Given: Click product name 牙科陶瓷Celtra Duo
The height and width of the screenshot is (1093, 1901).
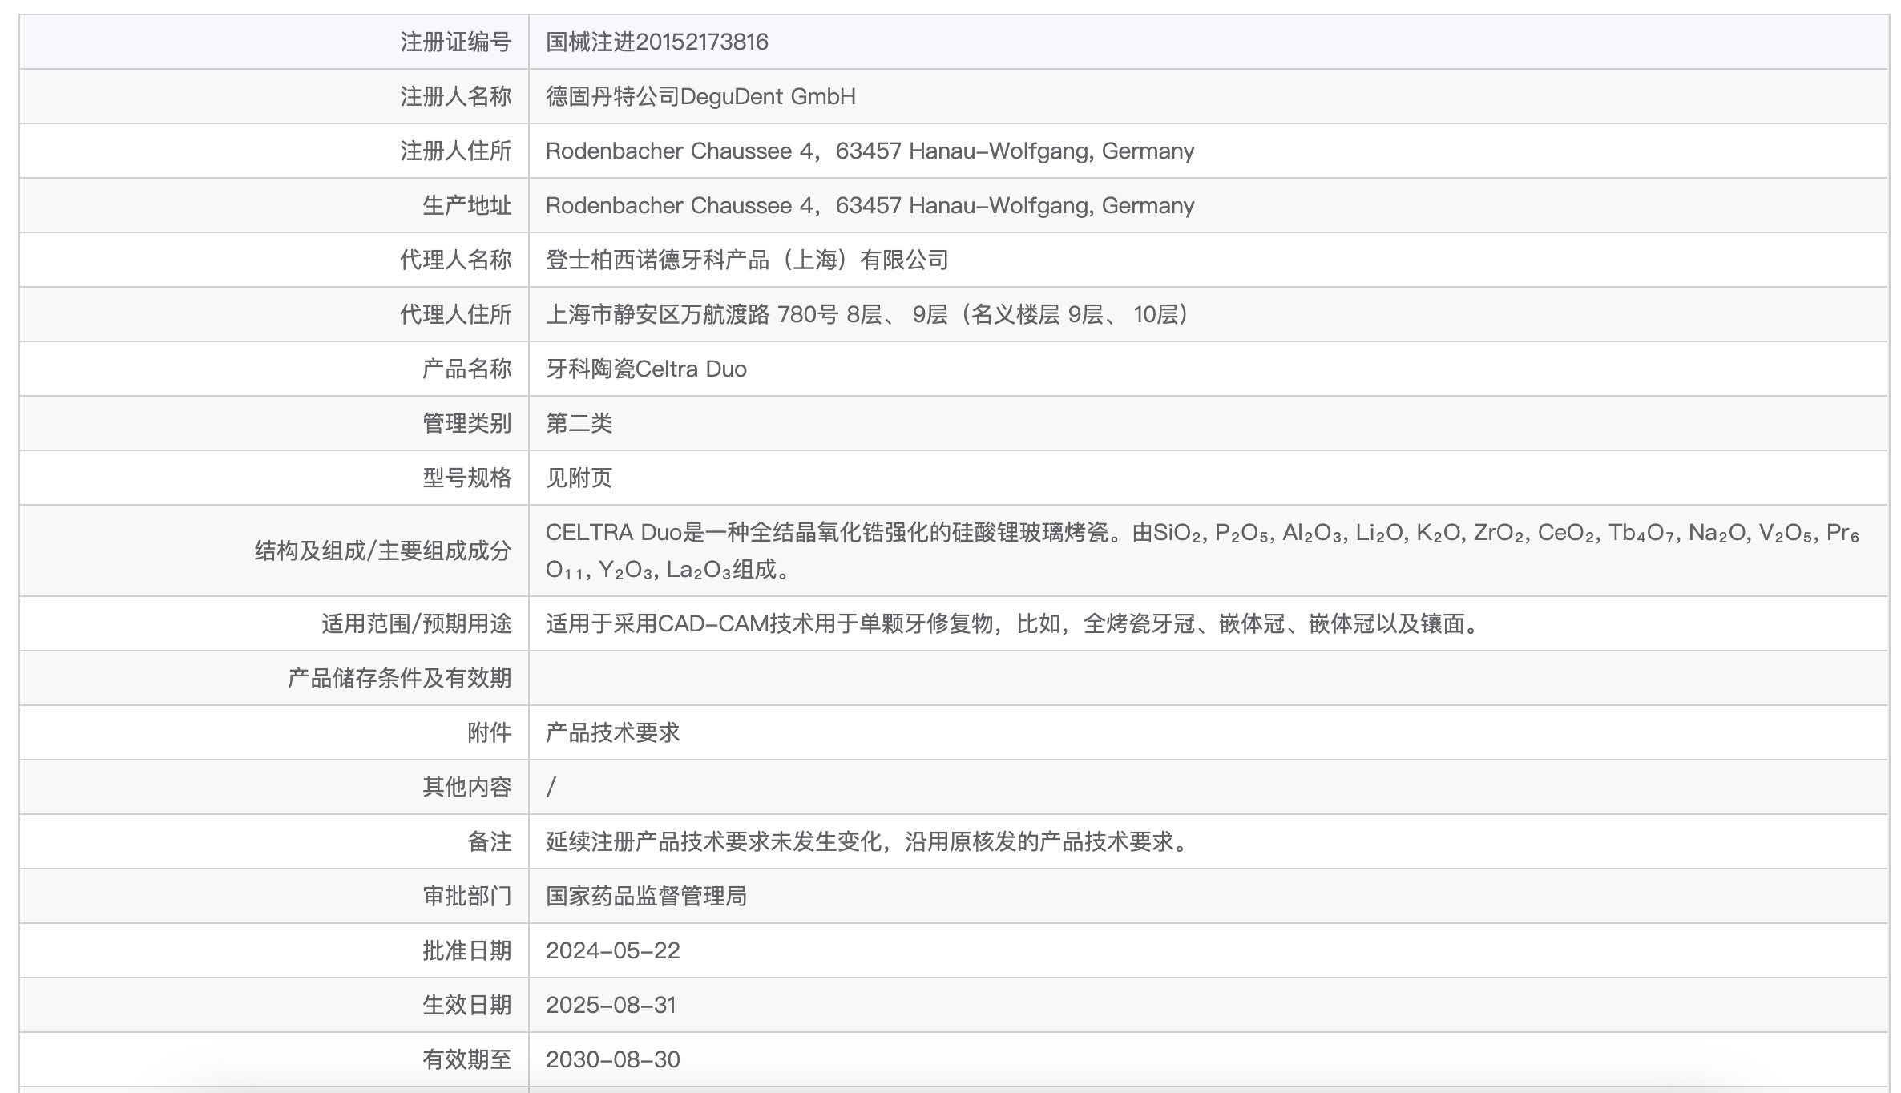Looking at the screenshot, I should coord(646,369).
